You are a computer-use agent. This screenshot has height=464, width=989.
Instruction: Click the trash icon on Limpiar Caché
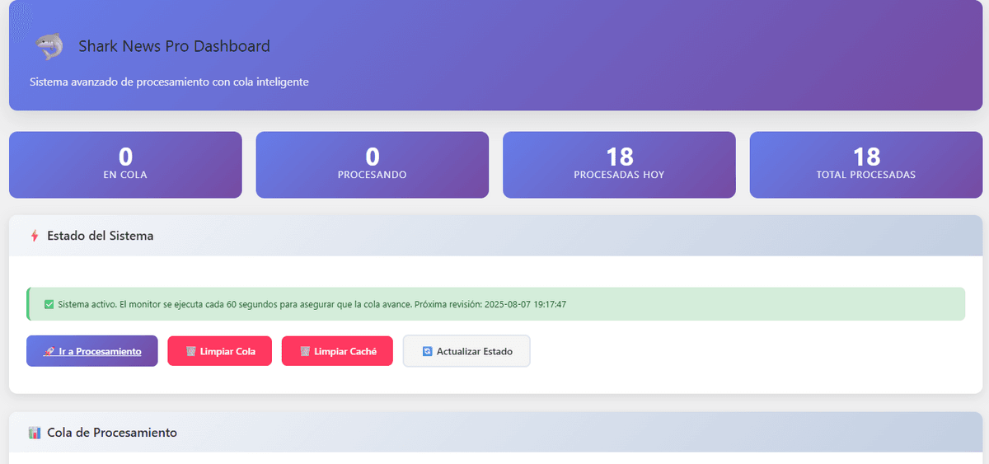[305, 351]
